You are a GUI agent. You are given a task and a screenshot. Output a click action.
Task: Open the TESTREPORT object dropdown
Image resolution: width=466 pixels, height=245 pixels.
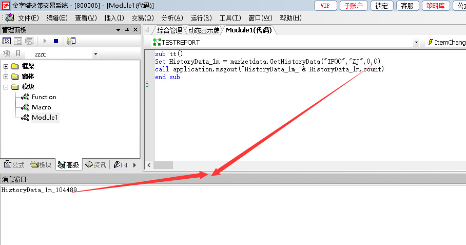(x=416, y=43)
